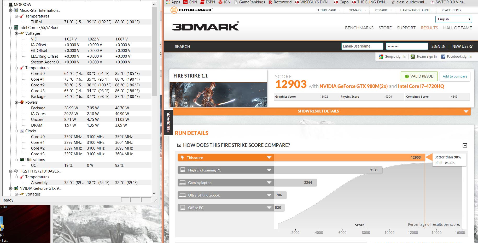Click HWMonitor scrollbar down arrow
The image size is (478, 243).
click(154, 193)
